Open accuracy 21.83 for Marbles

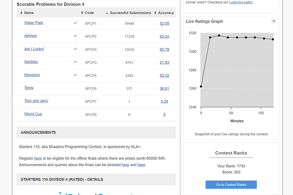(164, 62)
